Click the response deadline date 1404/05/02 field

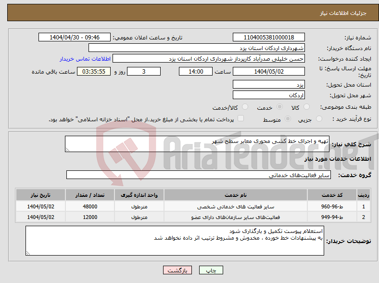point(269,71)
